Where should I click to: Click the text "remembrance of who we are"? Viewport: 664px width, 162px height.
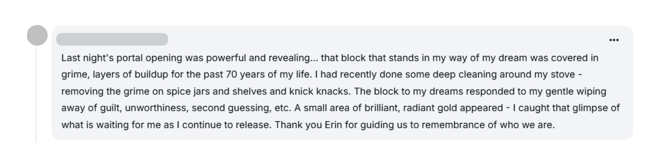pyautogui.click(x=488, y=125)
